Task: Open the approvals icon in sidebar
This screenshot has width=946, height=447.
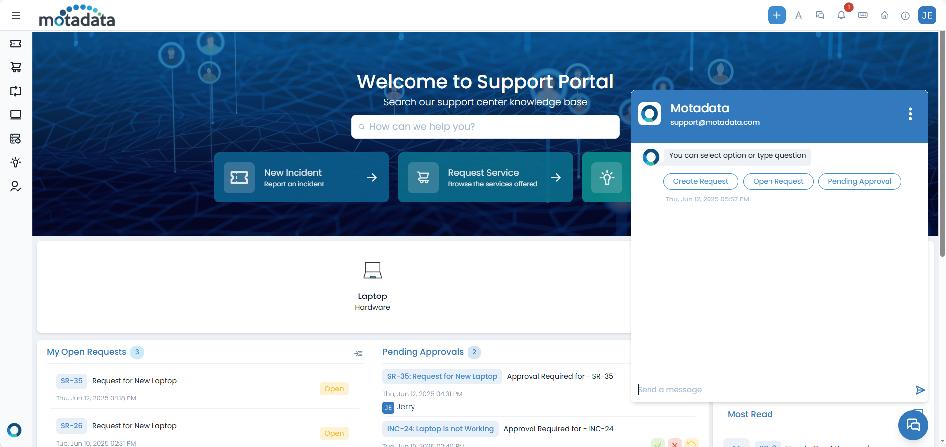Action: pos(16,186)
